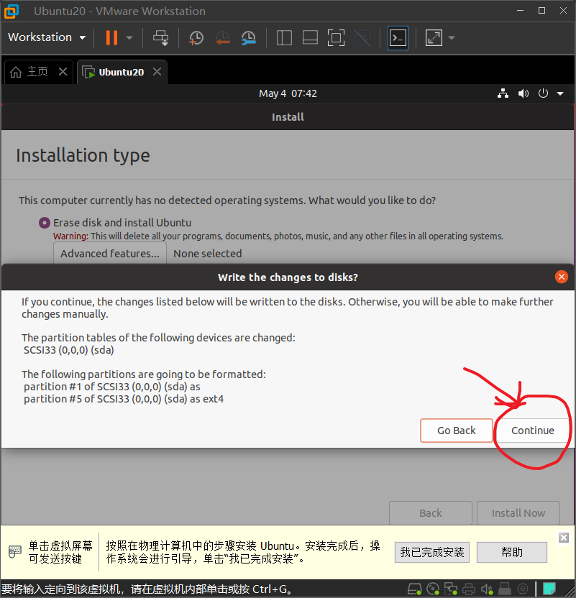
Task: Expand the stretch display dropdown arrow
Action: click(452, 38)
